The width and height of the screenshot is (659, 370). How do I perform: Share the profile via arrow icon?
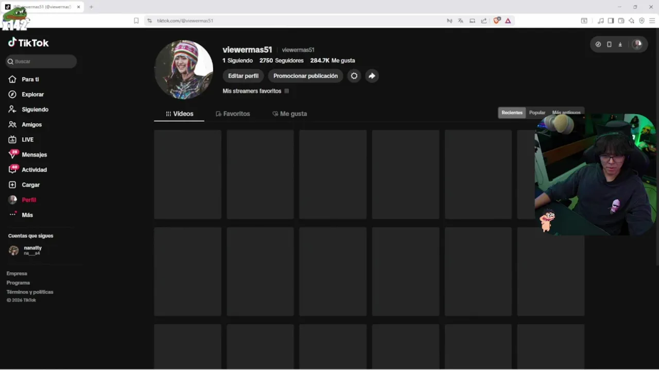click(x=372, y=76)
